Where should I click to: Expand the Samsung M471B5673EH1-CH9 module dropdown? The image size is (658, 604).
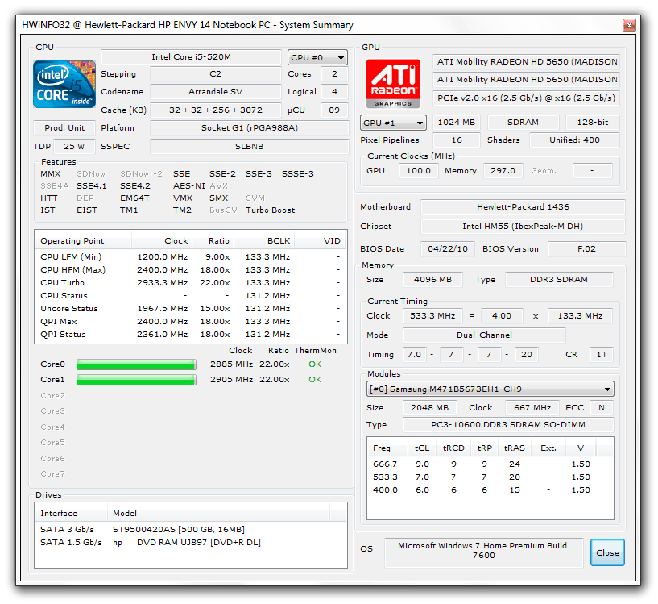point(490,389)
